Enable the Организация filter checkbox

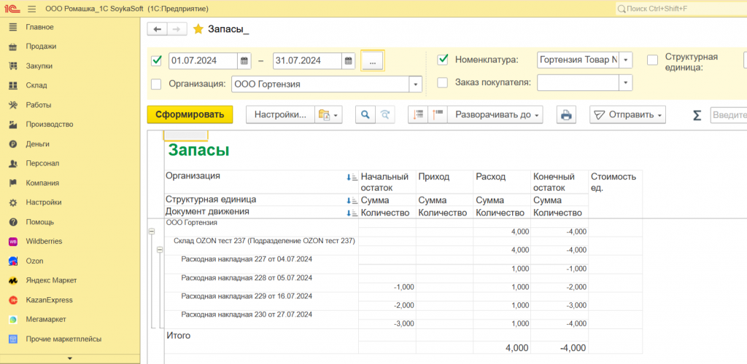(x=156, y=84)
